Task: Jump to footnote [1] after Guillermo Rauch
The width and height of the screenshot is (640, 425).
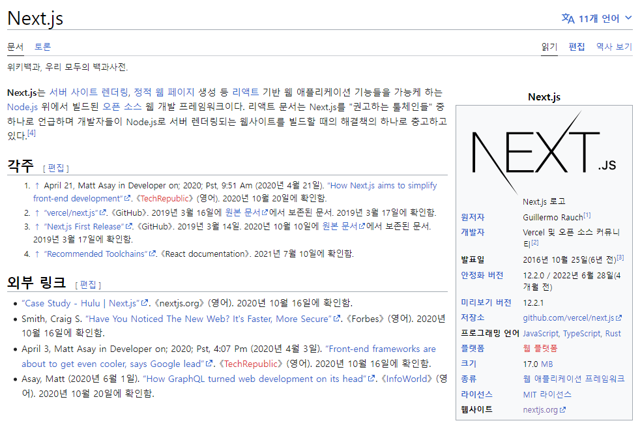Action: coord(587,215)
